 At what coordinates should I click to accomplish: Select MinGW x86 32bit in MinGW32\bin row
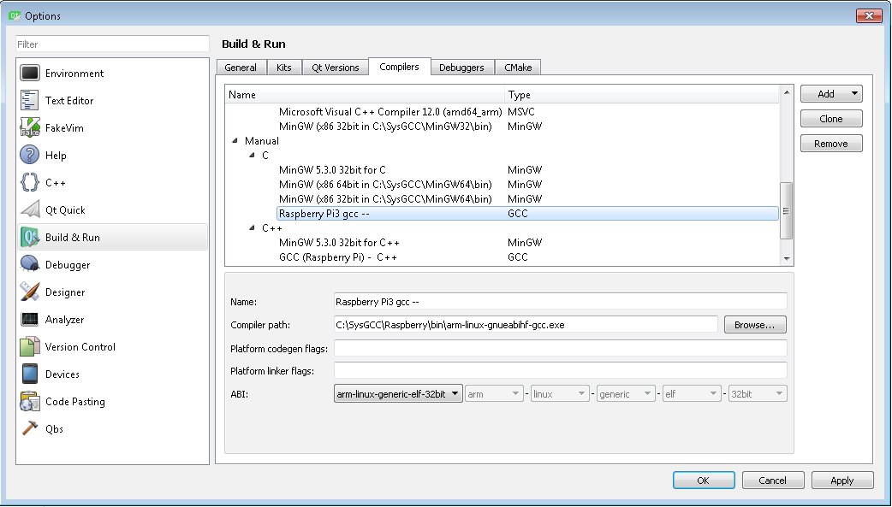(385, 127)
